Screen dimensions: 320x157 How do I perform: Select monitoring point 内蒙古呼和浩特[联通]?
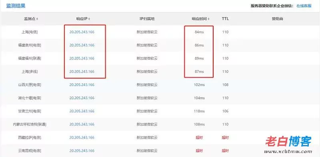[x=30, y=124]
